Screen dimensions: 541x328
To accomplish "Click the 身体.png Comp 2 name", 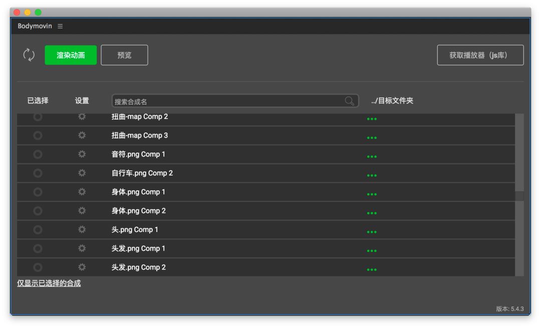I will click(139, 211).
